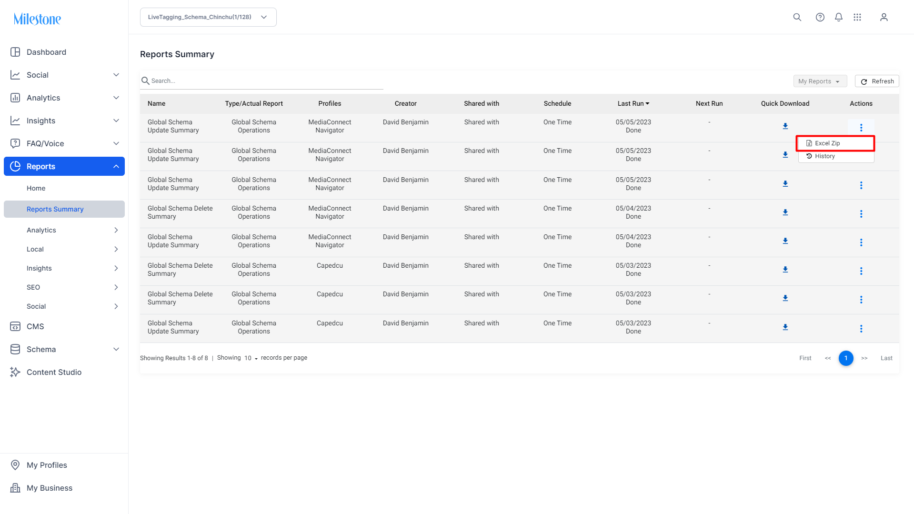Click the My Business building icon

pyautogui.click(x=15, y=488)
